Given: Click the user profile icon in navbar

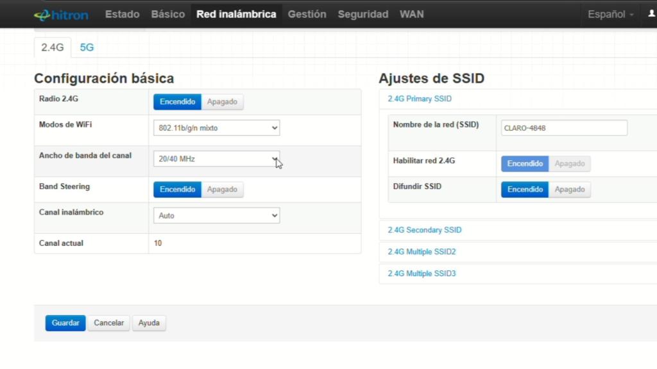Looking at the screenshot, I should click(652, 13).
